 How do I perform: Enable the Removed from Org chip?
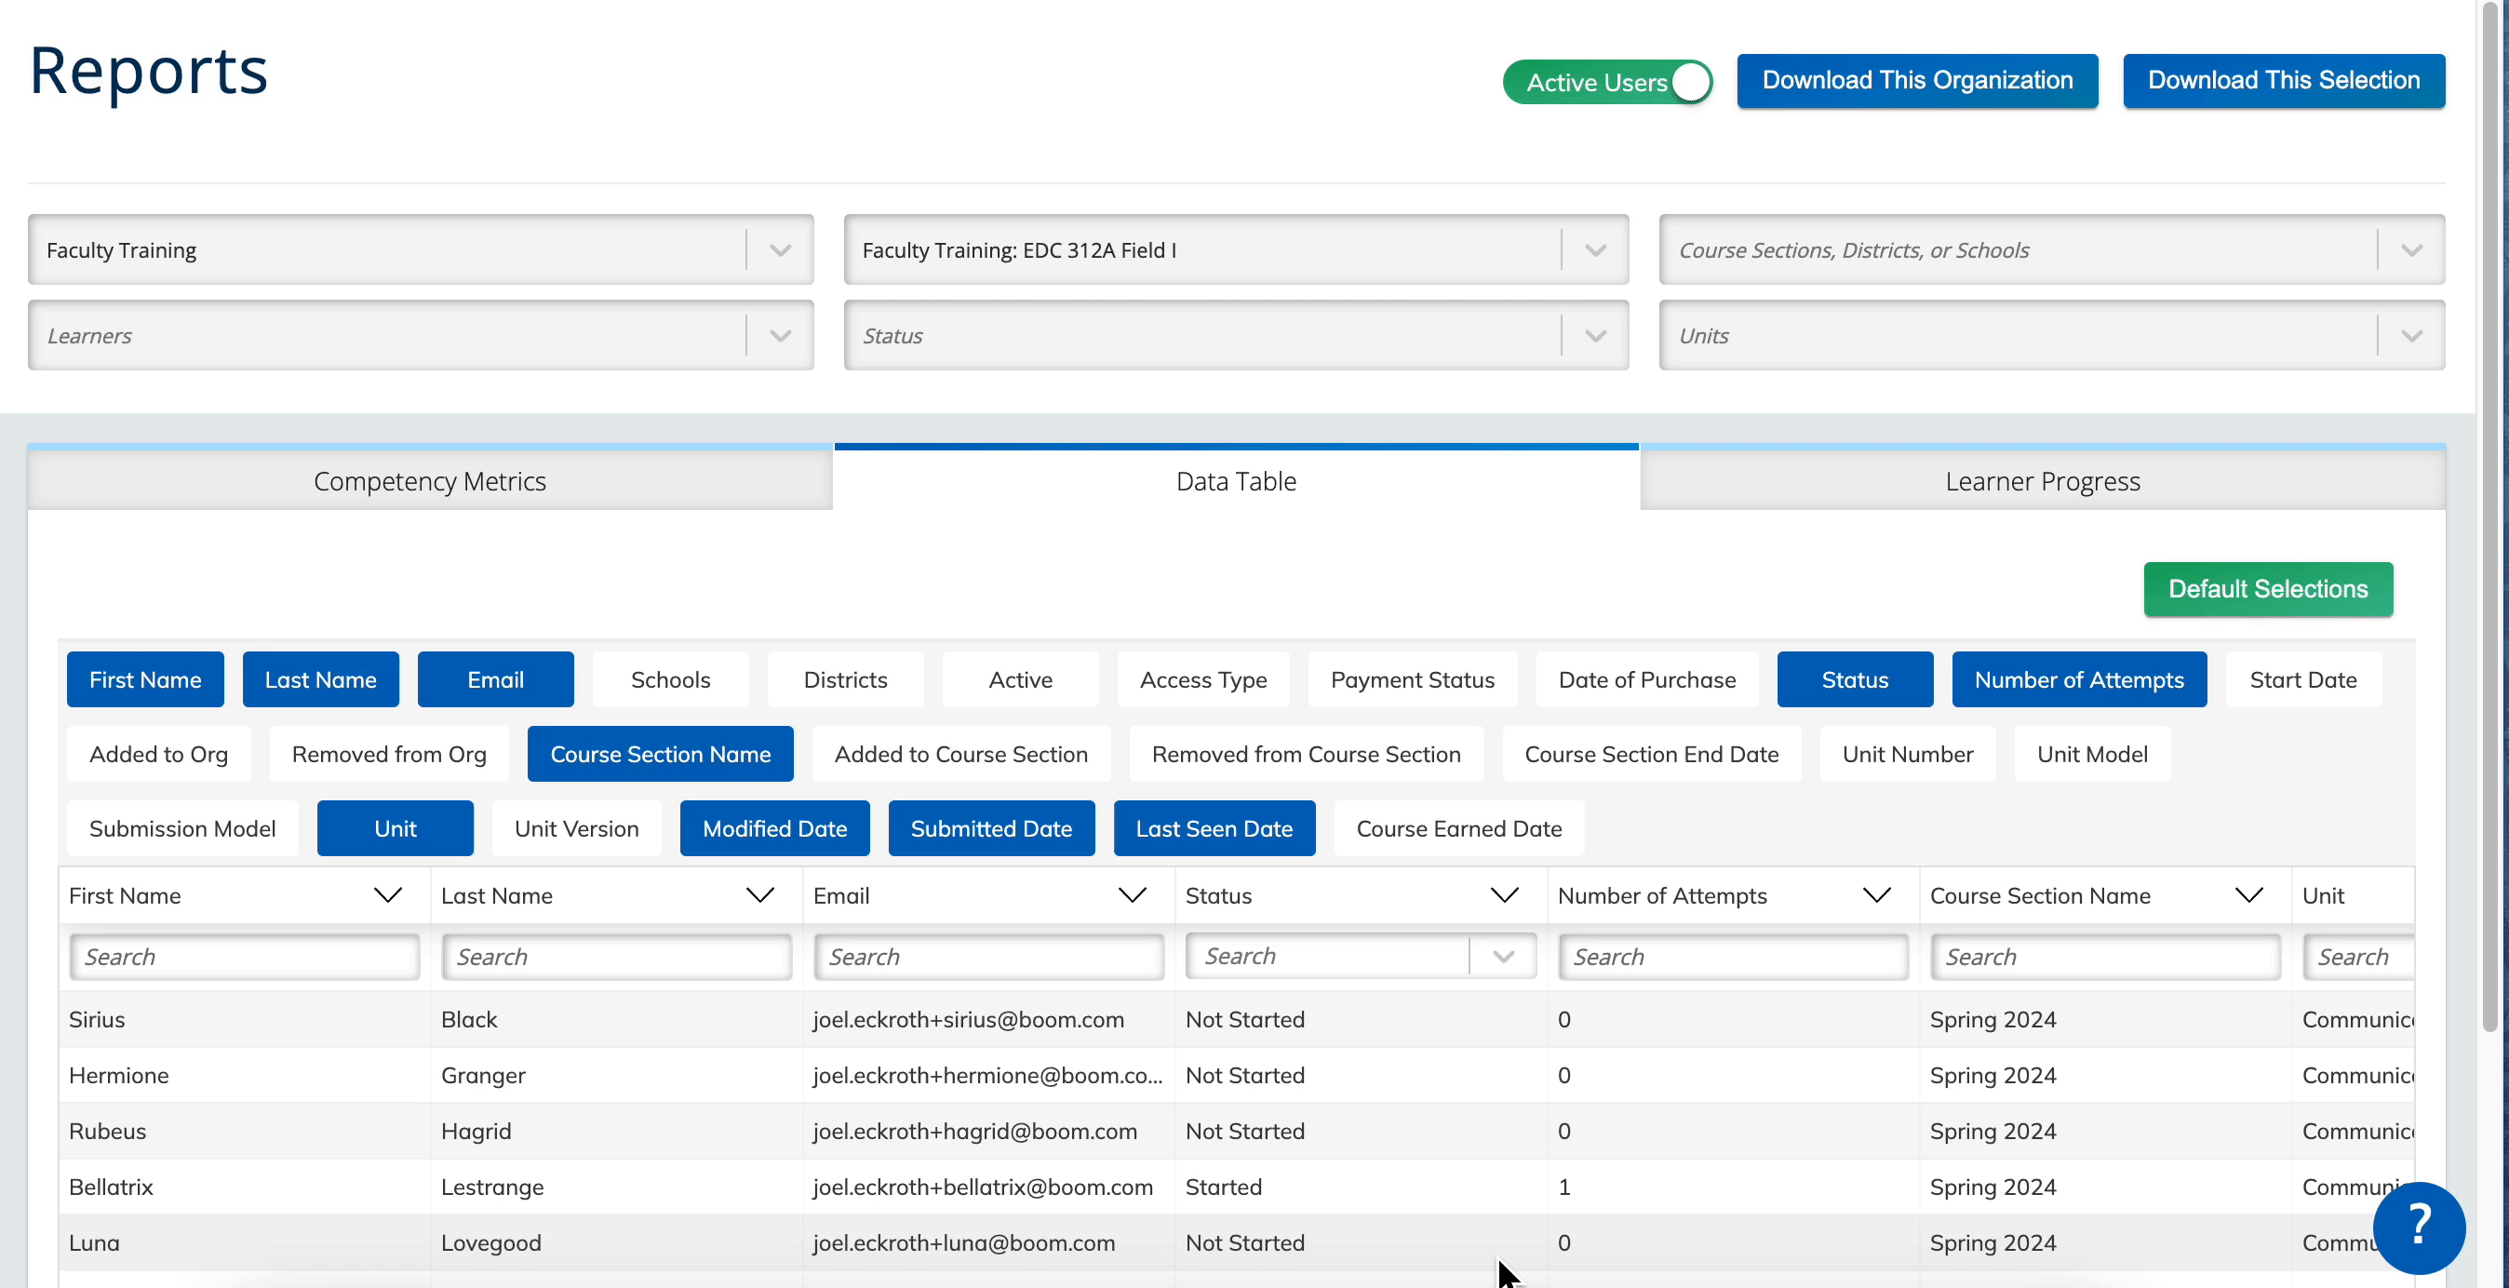389,753
